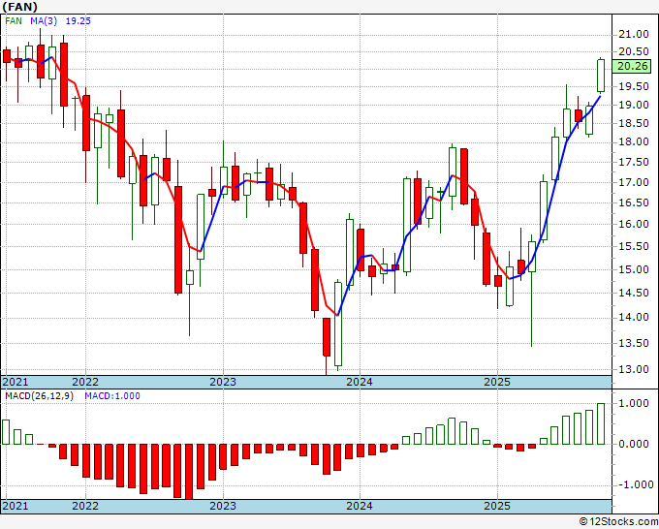659x529 pixels.
Task: Click the 19.50 price axis label
Action: click(x=634, y=86)
